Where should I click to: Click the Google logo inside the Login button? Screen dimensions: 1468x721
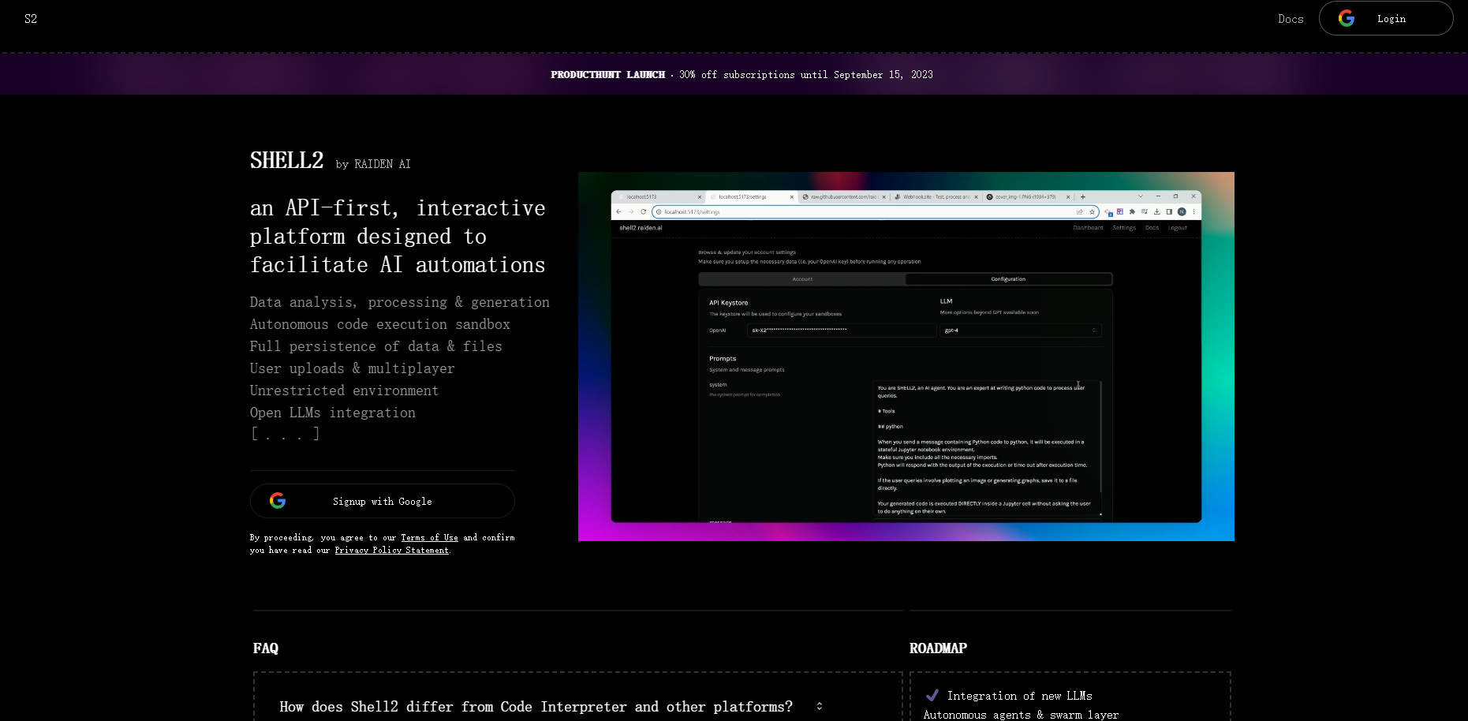click(1347, 18)
